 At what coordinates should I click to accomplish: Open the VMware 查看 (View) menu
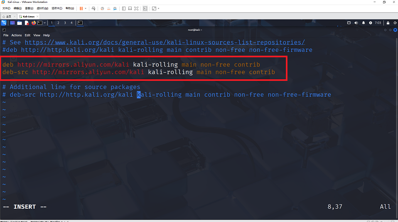(29, 8)
